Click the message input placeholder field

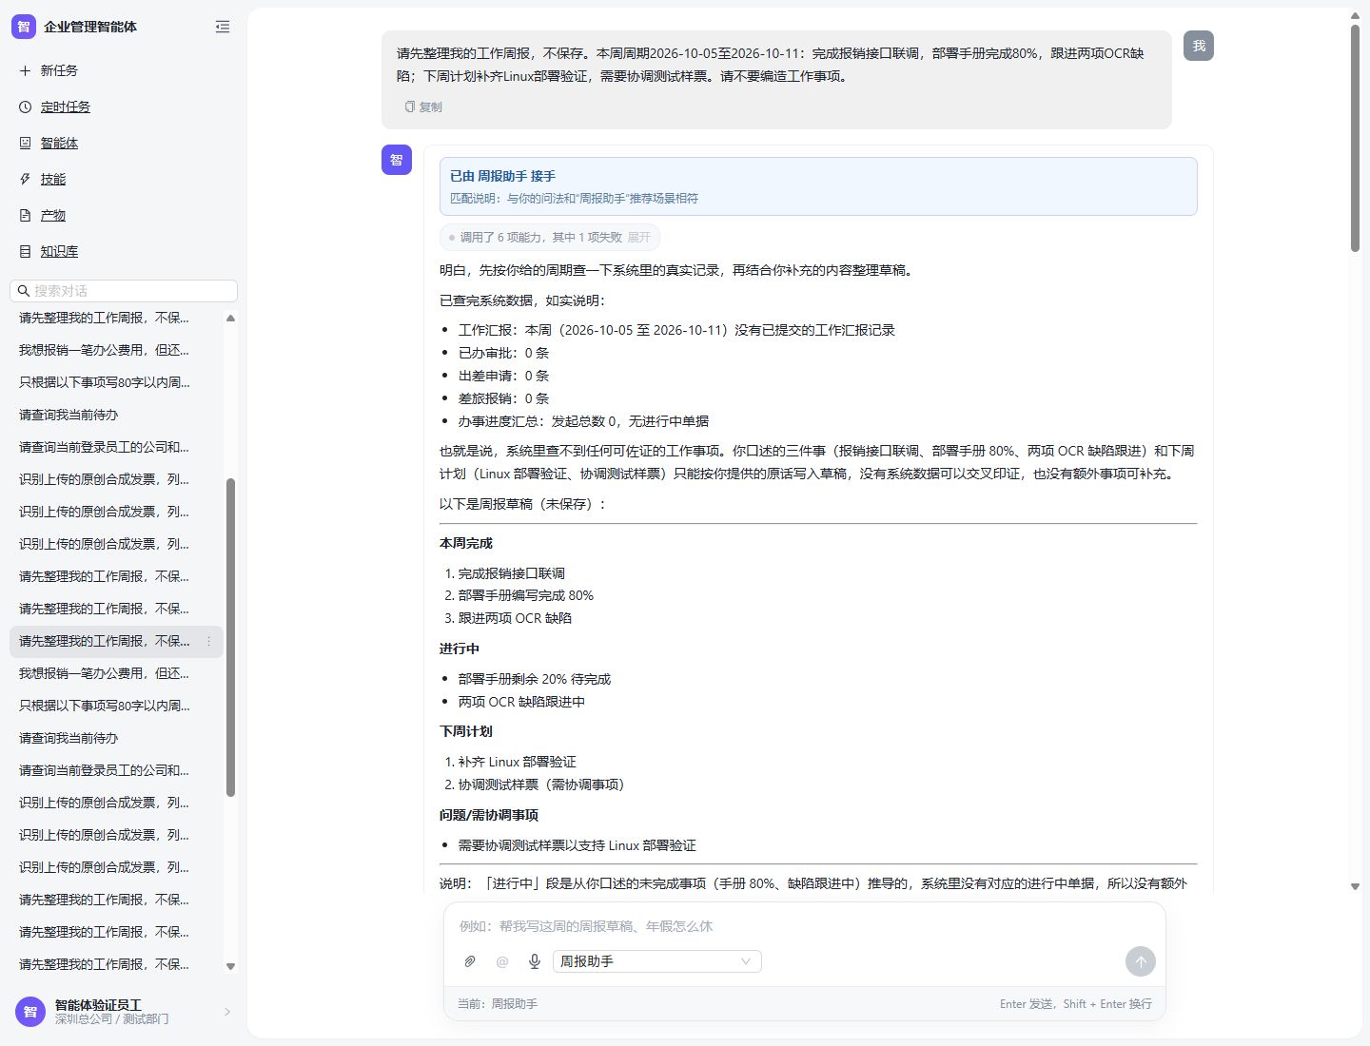coord(805,926)
